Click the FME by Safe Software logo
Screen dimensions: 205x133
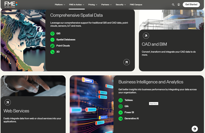(11, 4)
